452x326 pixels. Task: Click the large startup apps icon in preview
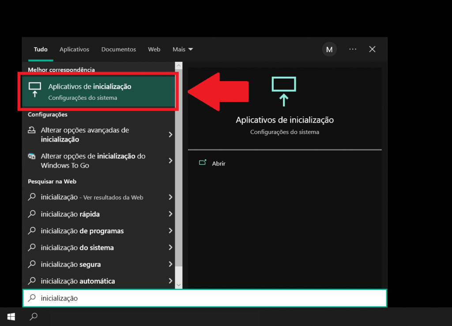(284, 91)
